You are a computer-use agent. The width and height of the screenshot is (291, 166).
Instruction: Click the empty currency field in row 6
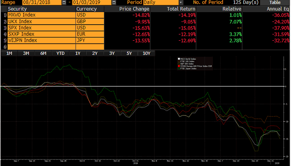click(x=90, y=47)
